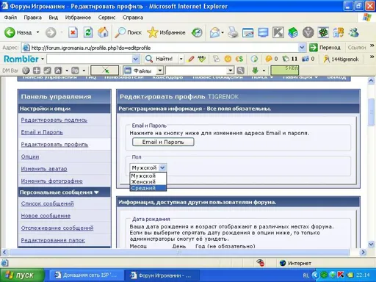Viewport: 376px width, 282px height.
Task: Click the Kaspersky K toolbar icon
Action: [278, 32]
